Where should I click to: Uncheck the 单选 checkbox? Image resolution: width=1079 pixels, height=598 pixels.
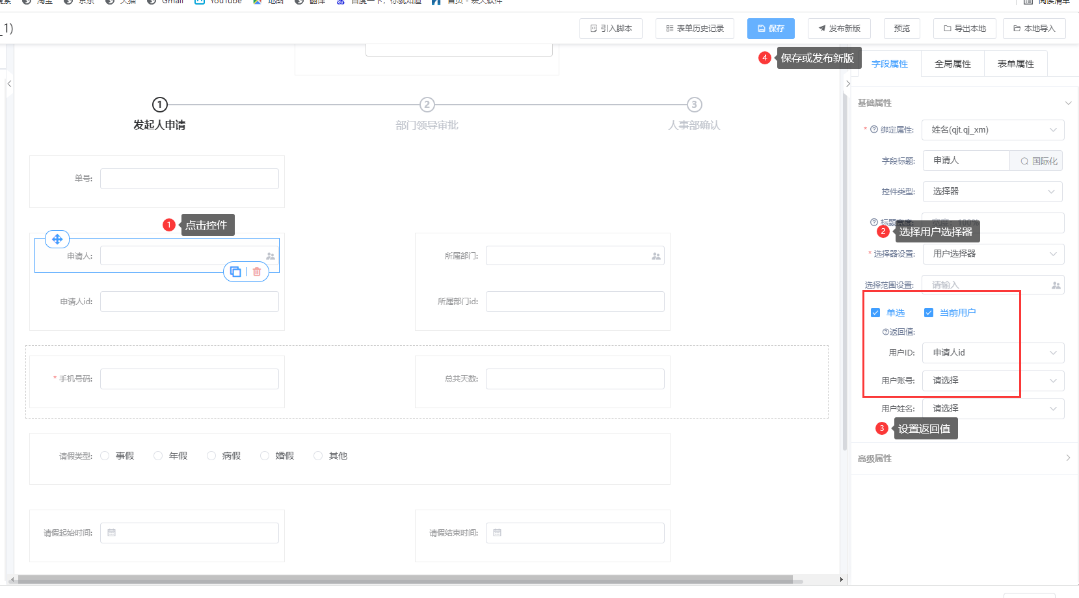[875, 313]
